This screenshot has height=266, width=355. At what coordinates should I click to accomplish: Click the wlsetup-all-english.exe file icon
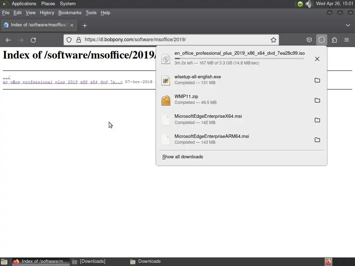click(x=166, y=80)
